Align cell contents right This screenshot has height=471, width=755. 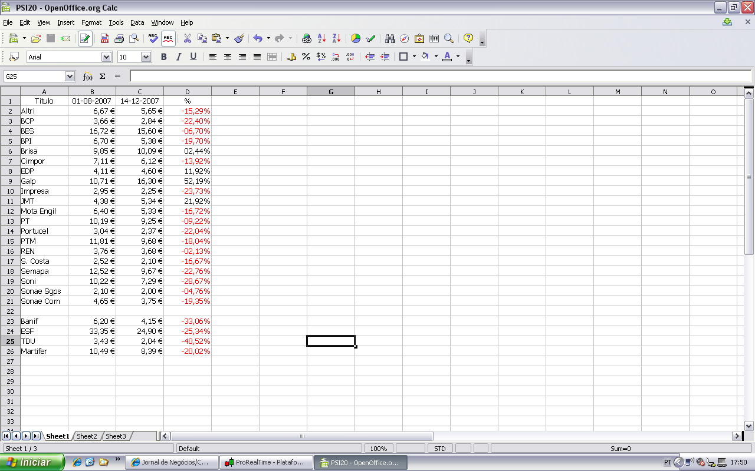tap(242, 57)
